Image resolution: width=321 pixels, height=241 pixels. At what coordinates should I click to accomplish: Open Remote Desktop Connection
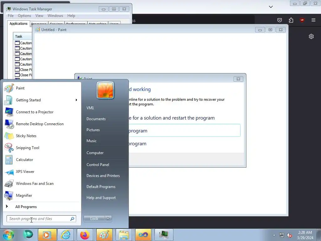(x=42, y=124)
